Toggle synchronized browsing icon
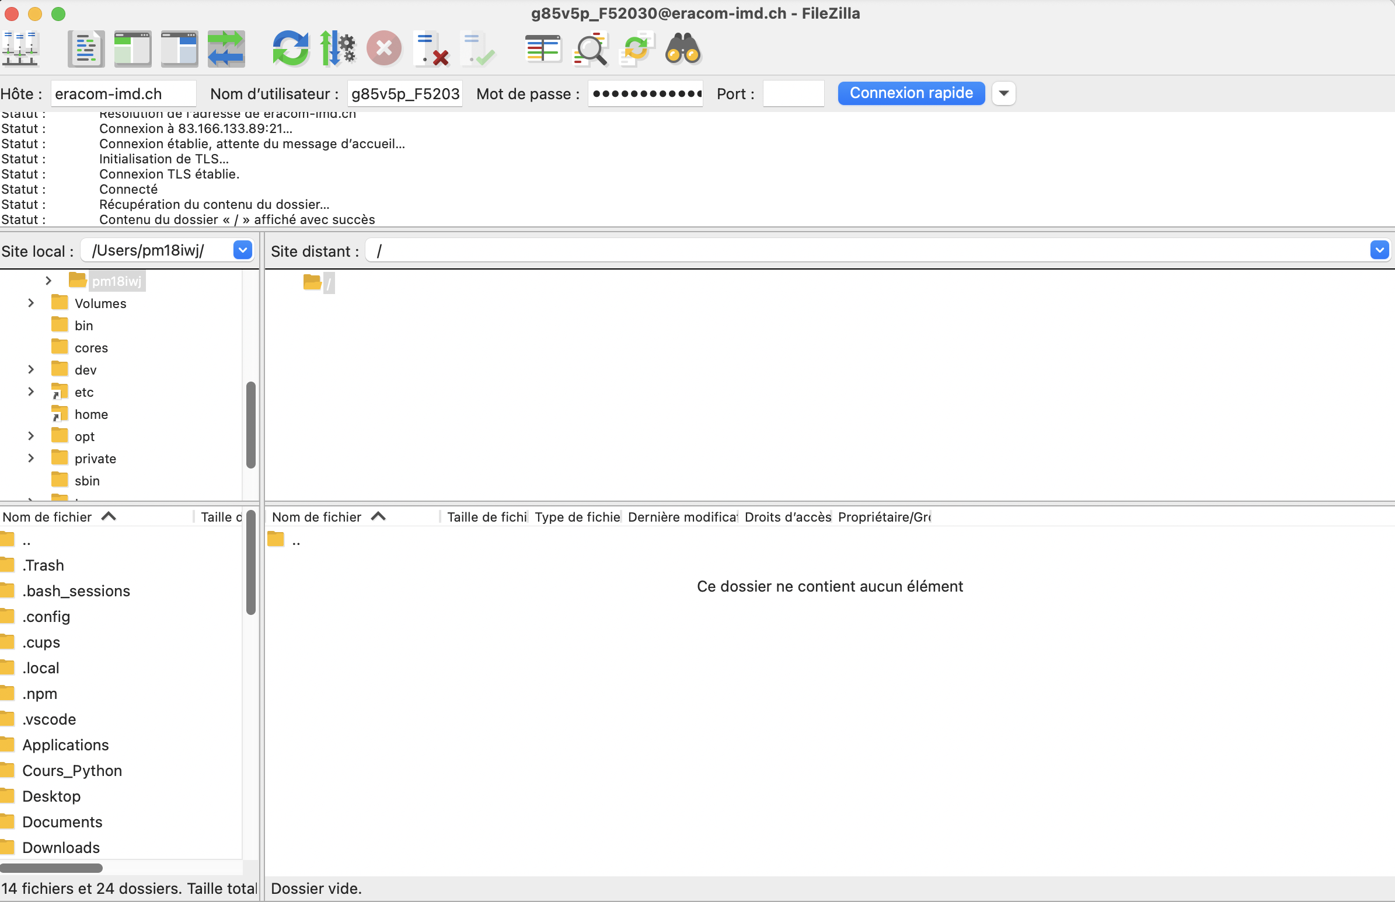 636,48
